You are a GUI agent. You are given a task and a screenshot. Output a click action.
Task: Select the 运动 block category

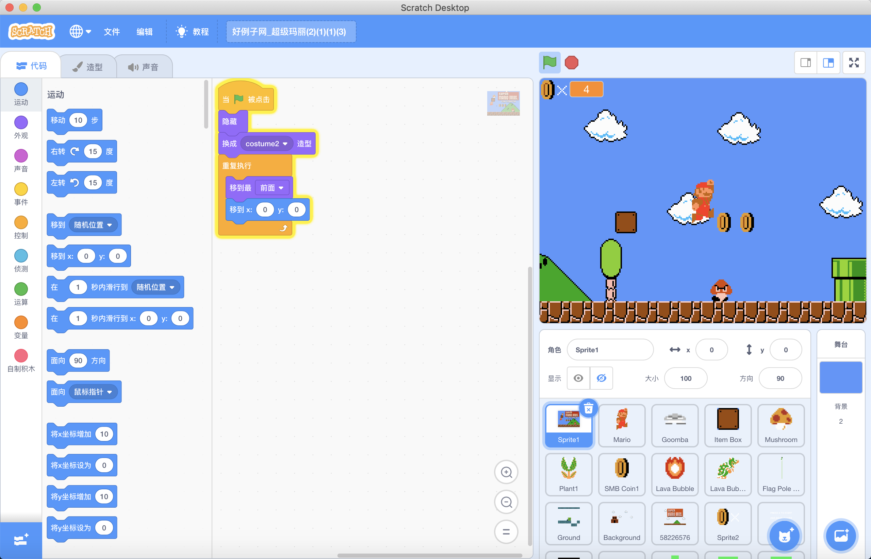click(21, 94)
